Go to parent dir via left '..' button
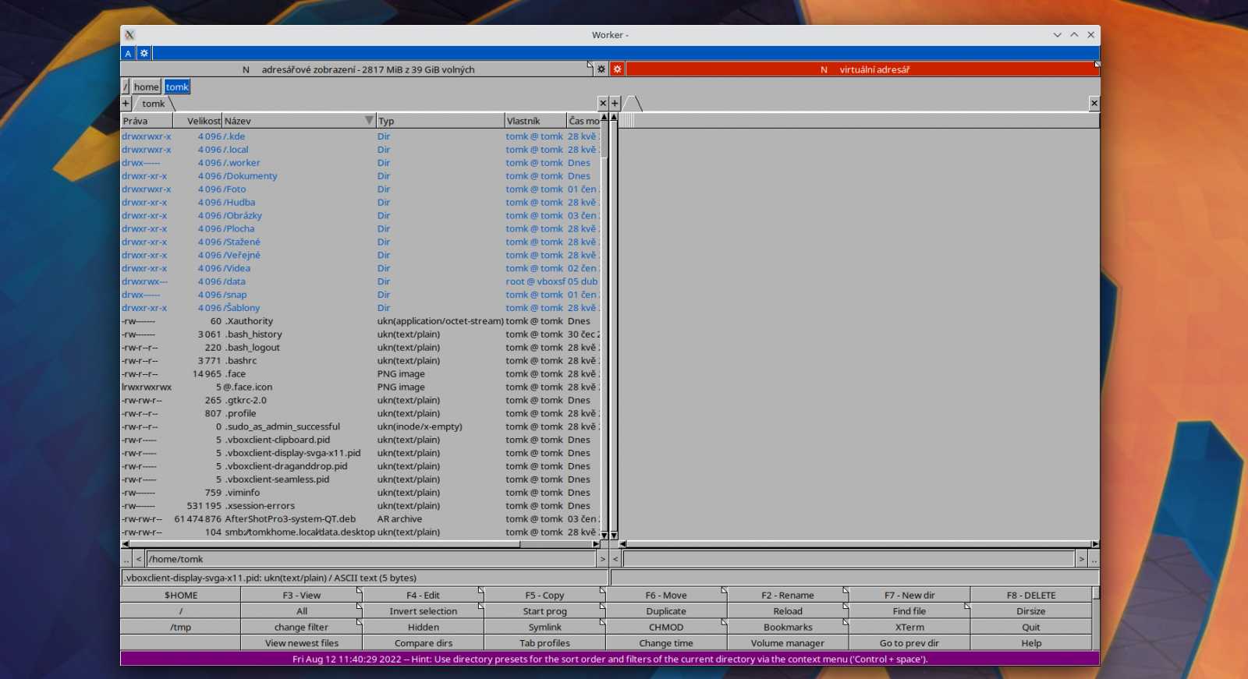The image size is (1248, 679). tap(126, 559)
